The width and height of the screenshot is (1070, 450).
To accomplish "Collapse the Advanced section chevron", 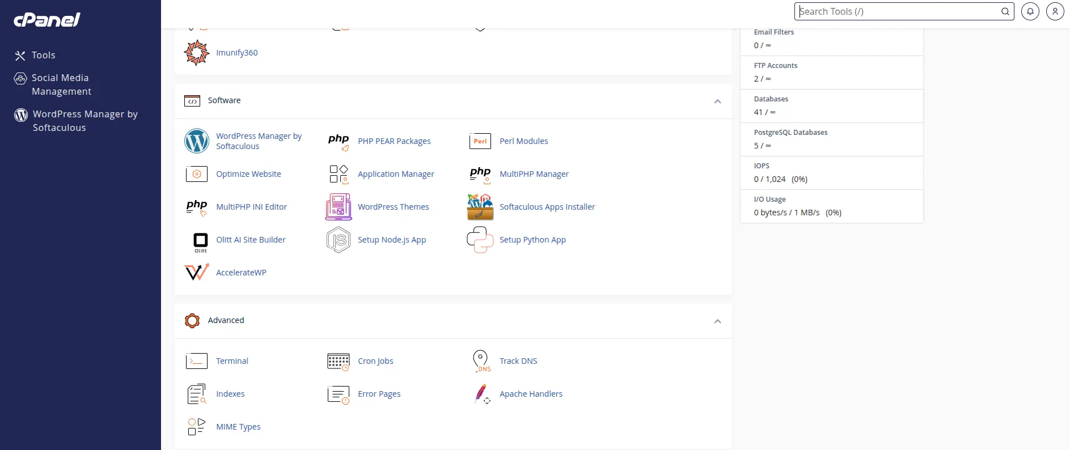I will (717, 321).
